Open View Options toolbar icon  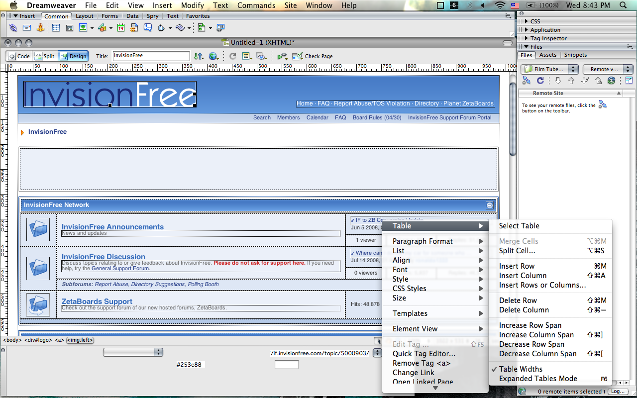point(246,56)
